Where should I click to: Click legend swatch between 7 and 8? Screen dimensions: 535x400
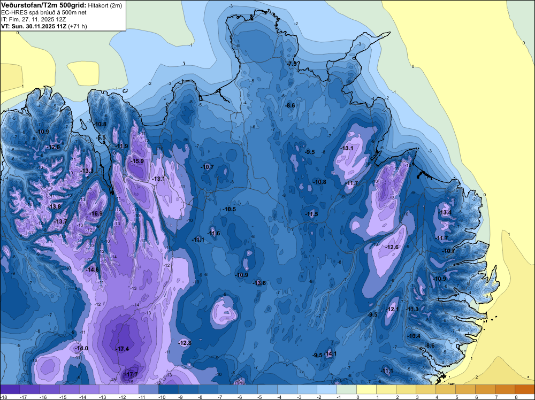tap(505, 389)
